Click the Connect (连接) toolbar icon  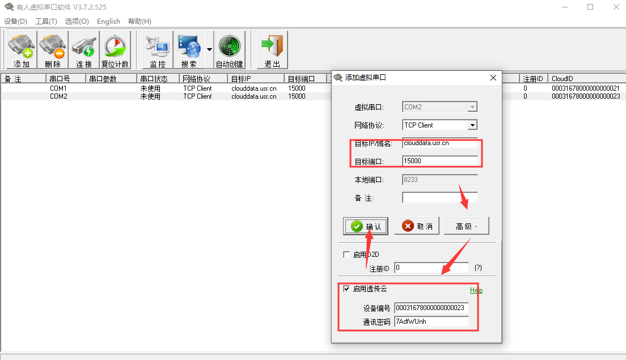[x=84, y=50]
